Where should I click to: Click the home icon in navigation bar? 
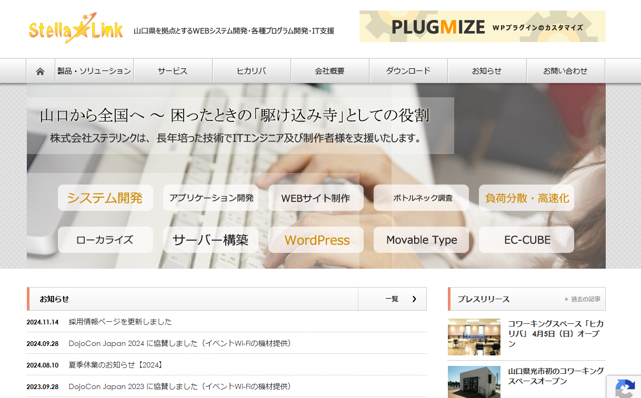pos(40,71)
